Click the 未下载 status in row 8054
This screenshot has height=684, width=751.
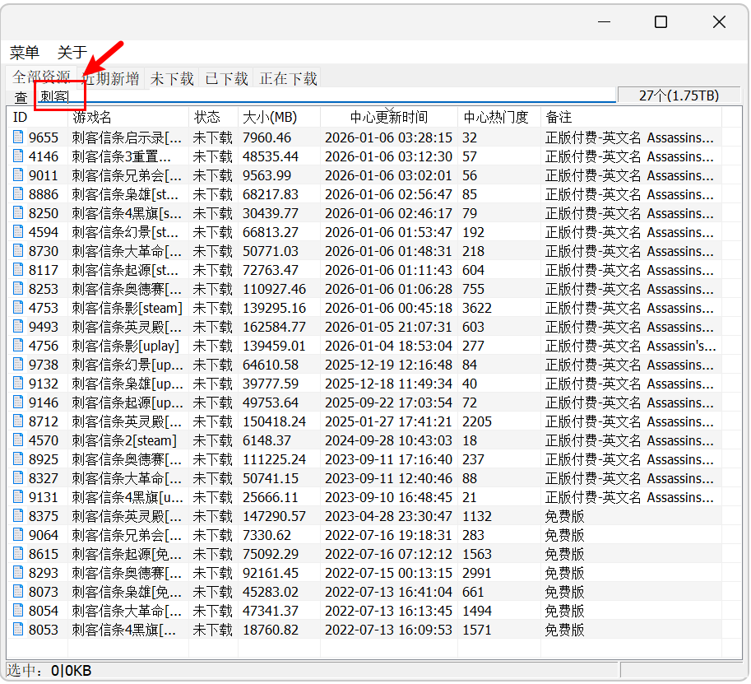click(x=212, y=611)
